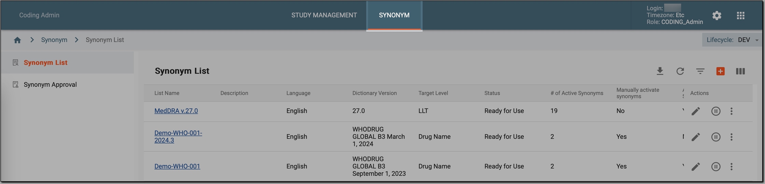Click the No value in MedDRA row
Image resolution: width=765 pixels, height=184 pixels.
[620, 111]
